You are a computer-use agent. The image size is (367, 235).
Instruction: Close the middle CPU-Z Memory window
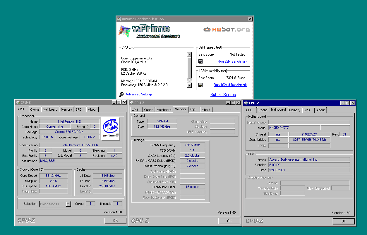click(238, 102)
